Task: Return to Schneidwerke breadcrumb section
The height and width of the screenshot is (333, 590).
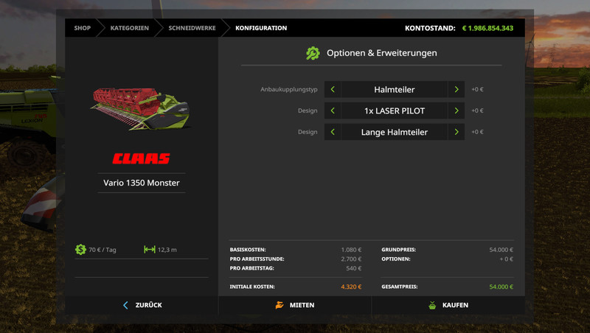Action: coord(192,28)
